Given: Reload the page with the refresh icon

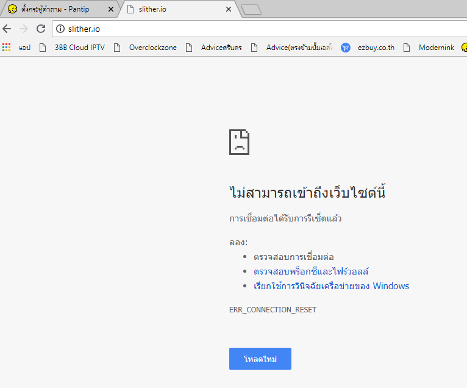Looking at the screenshot, I should coord(41,29).
